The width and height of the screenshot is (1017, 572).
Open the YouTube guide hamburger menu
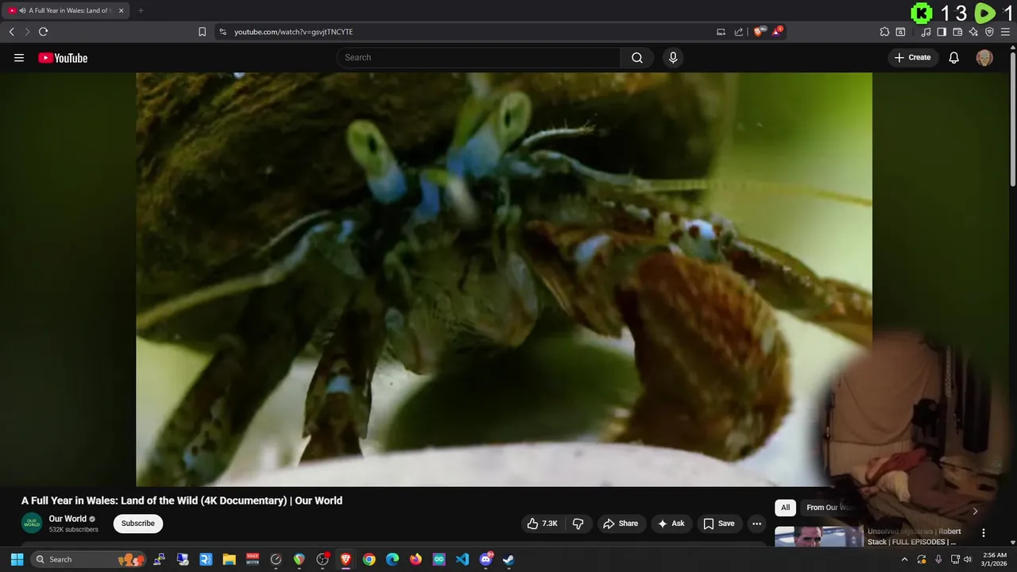(x=19, y=57)
